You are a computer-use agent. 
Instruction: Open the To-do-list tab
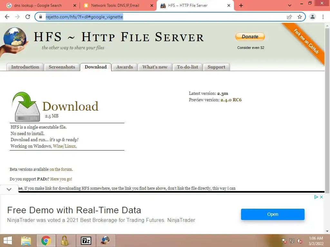click(x=188, y=67)
